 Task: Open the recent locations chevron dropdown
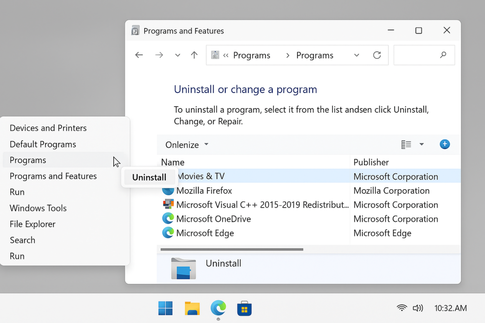tap(178, 55)
